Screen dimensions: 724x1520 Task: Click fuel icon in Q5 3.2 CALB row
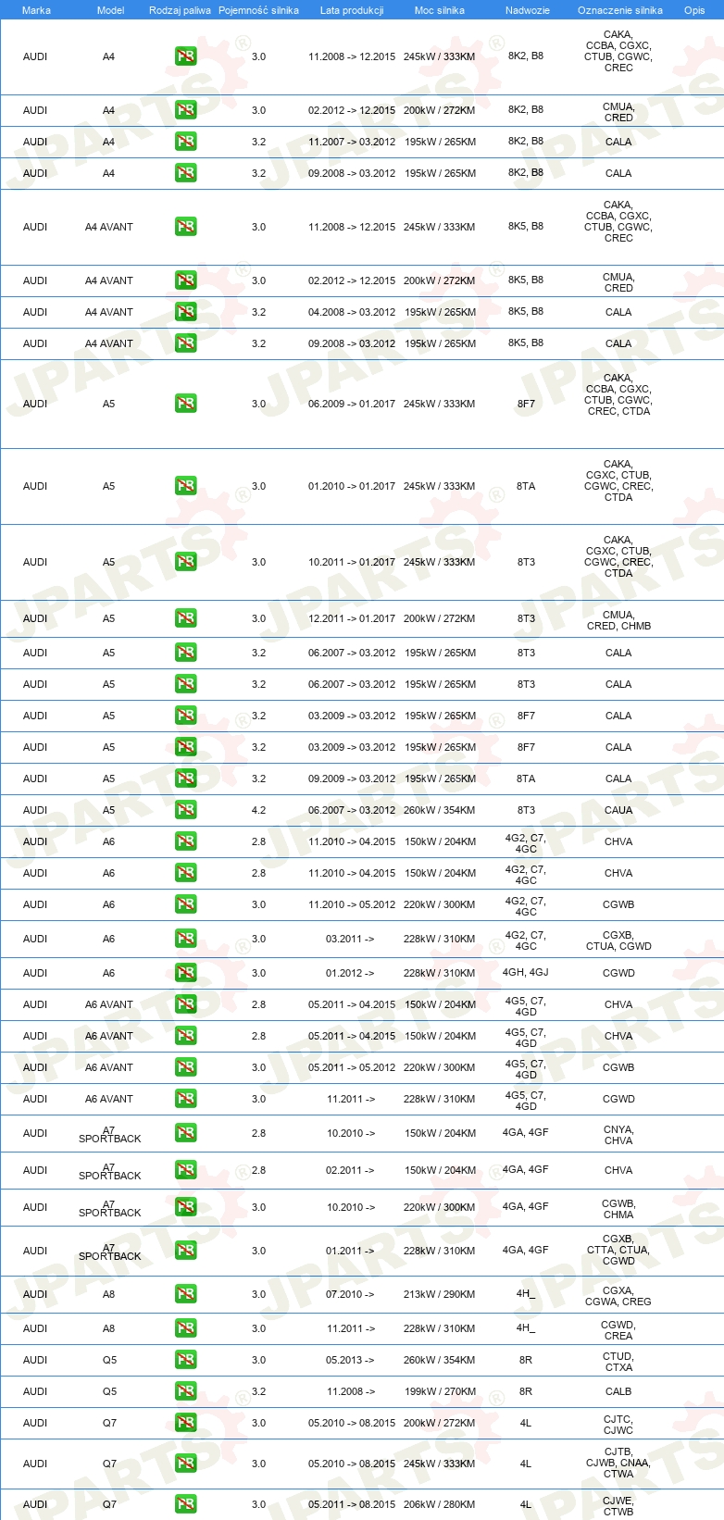[185, 1391]
